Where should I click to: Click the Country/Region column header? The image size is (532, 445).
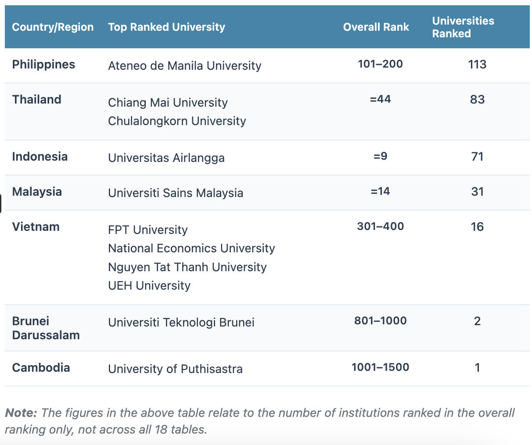click(53, 27)
